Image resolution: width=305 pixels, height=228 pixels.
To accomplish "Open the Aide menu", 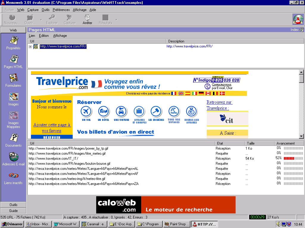I will [93, 10].
